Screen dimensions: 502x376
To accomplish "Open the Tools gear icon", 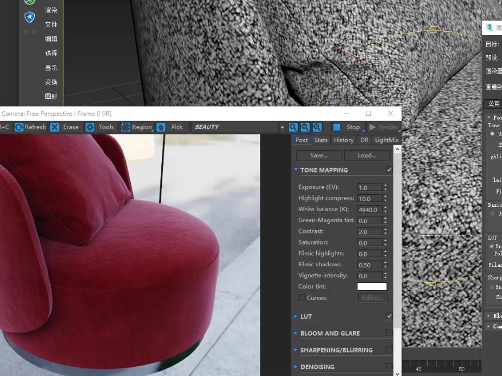I will click(90, 127).
